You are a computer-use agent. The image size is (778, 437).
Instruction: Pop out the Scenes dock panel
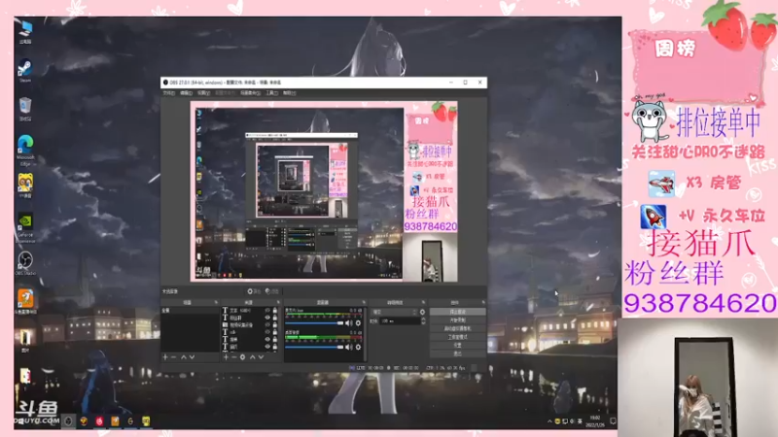[x=216, y=302]
